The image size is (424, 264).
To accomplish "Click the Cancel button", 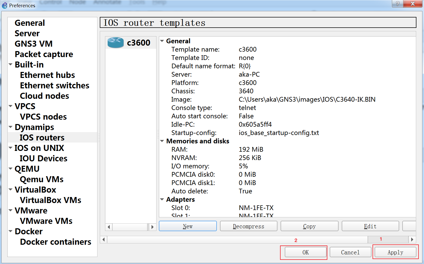I will tap(350, 252).
